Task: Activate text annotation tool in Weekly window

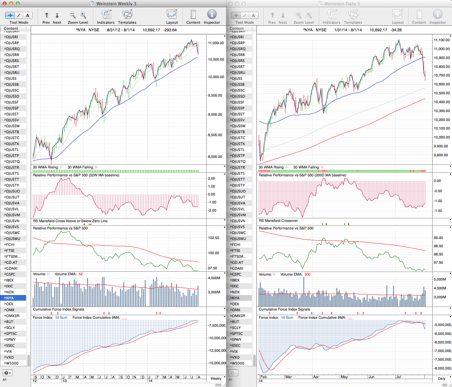Action: (x=27, y=15)
